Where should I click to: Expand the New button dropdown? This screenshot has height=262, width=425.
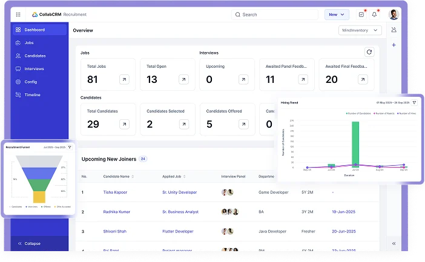click(337, 15)
